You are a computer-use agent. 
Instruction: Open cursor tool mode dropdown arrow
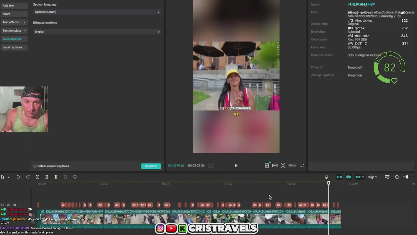point(8,177)
